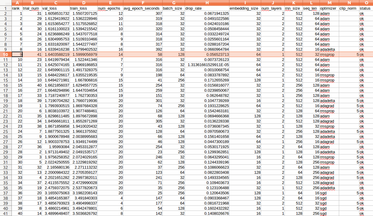The height and width of the screenshot is (216, 373).
Task: Select drop_rate cell 0.109403673
Action: [x=207, y=183]
